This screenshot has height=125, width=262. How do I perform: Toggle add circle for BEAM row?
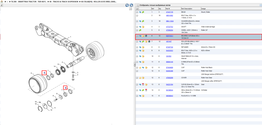[137, 12]
